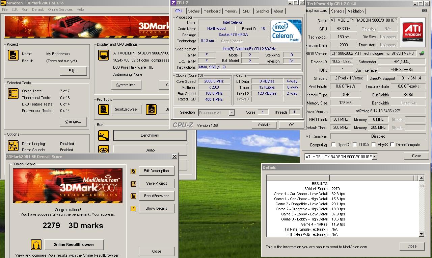Switch to the Mainboard tab in CPU-Z
The width and height of the screenshot is (432, 258).
point(212,11)
